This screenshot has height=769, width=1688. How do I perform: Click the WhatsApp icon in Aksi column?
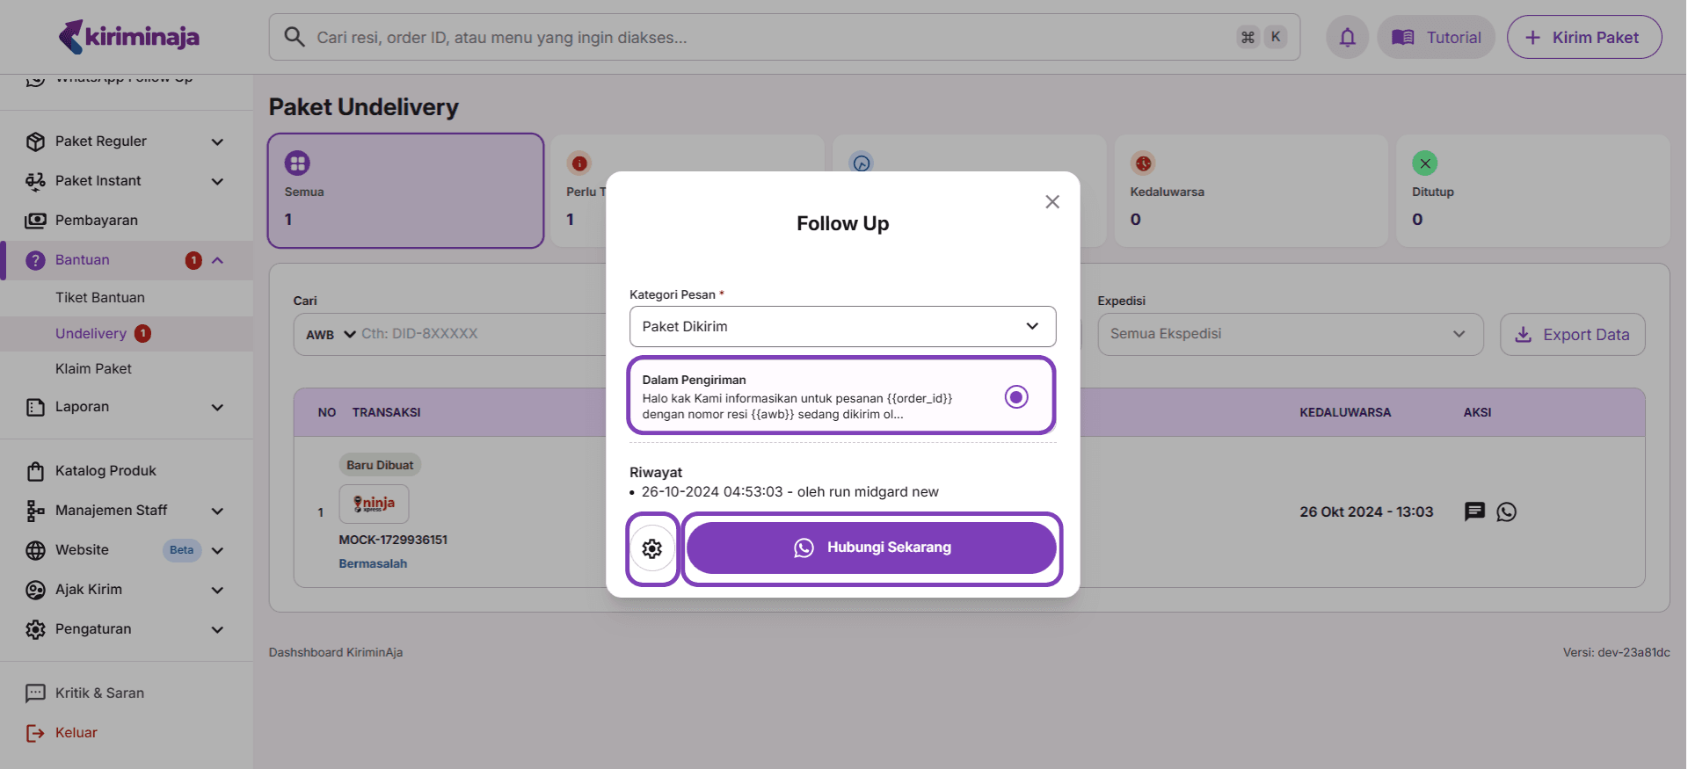tap(1506, 511)
